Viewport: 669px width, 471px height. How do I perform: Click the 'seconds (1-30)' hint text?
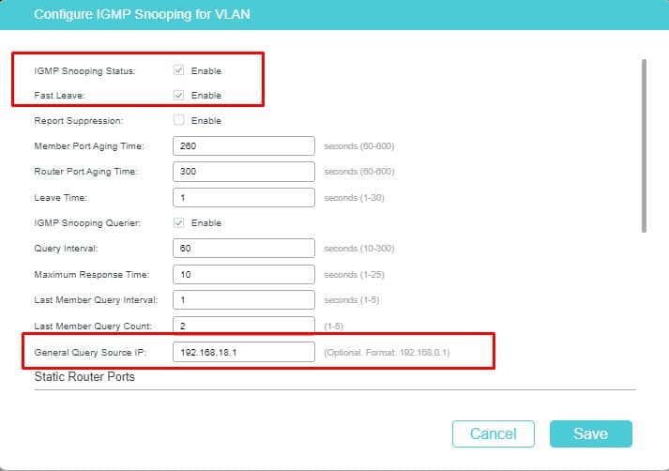click(x=354, y=198)
